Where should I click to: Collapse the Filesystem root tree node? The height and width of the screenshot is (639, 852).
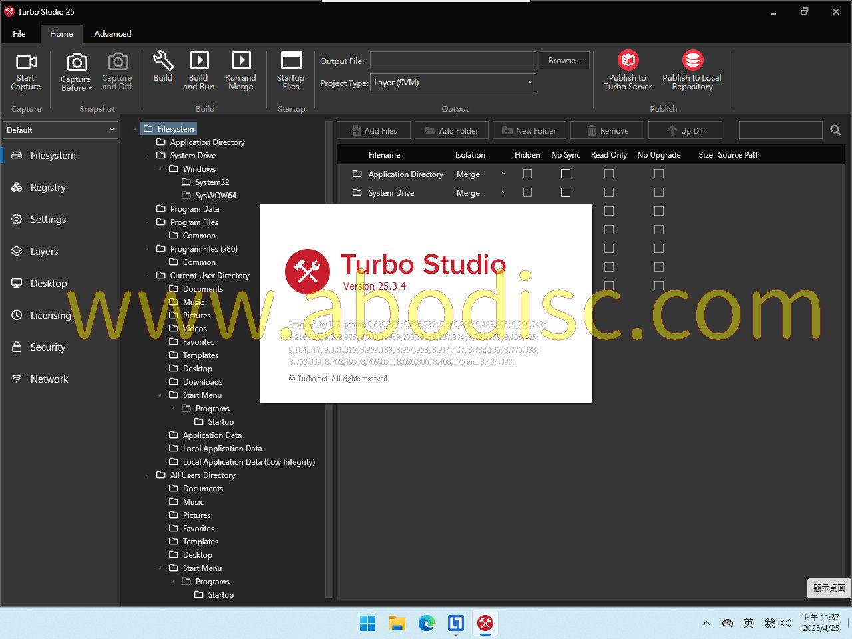tap(135, 129)
